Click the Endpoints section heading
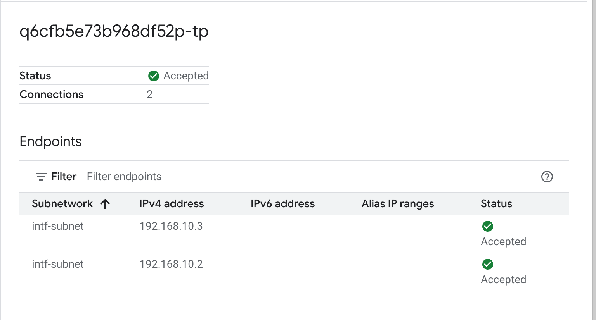The width and height of the screenshot is (596, 320). [x=51, y=142]
